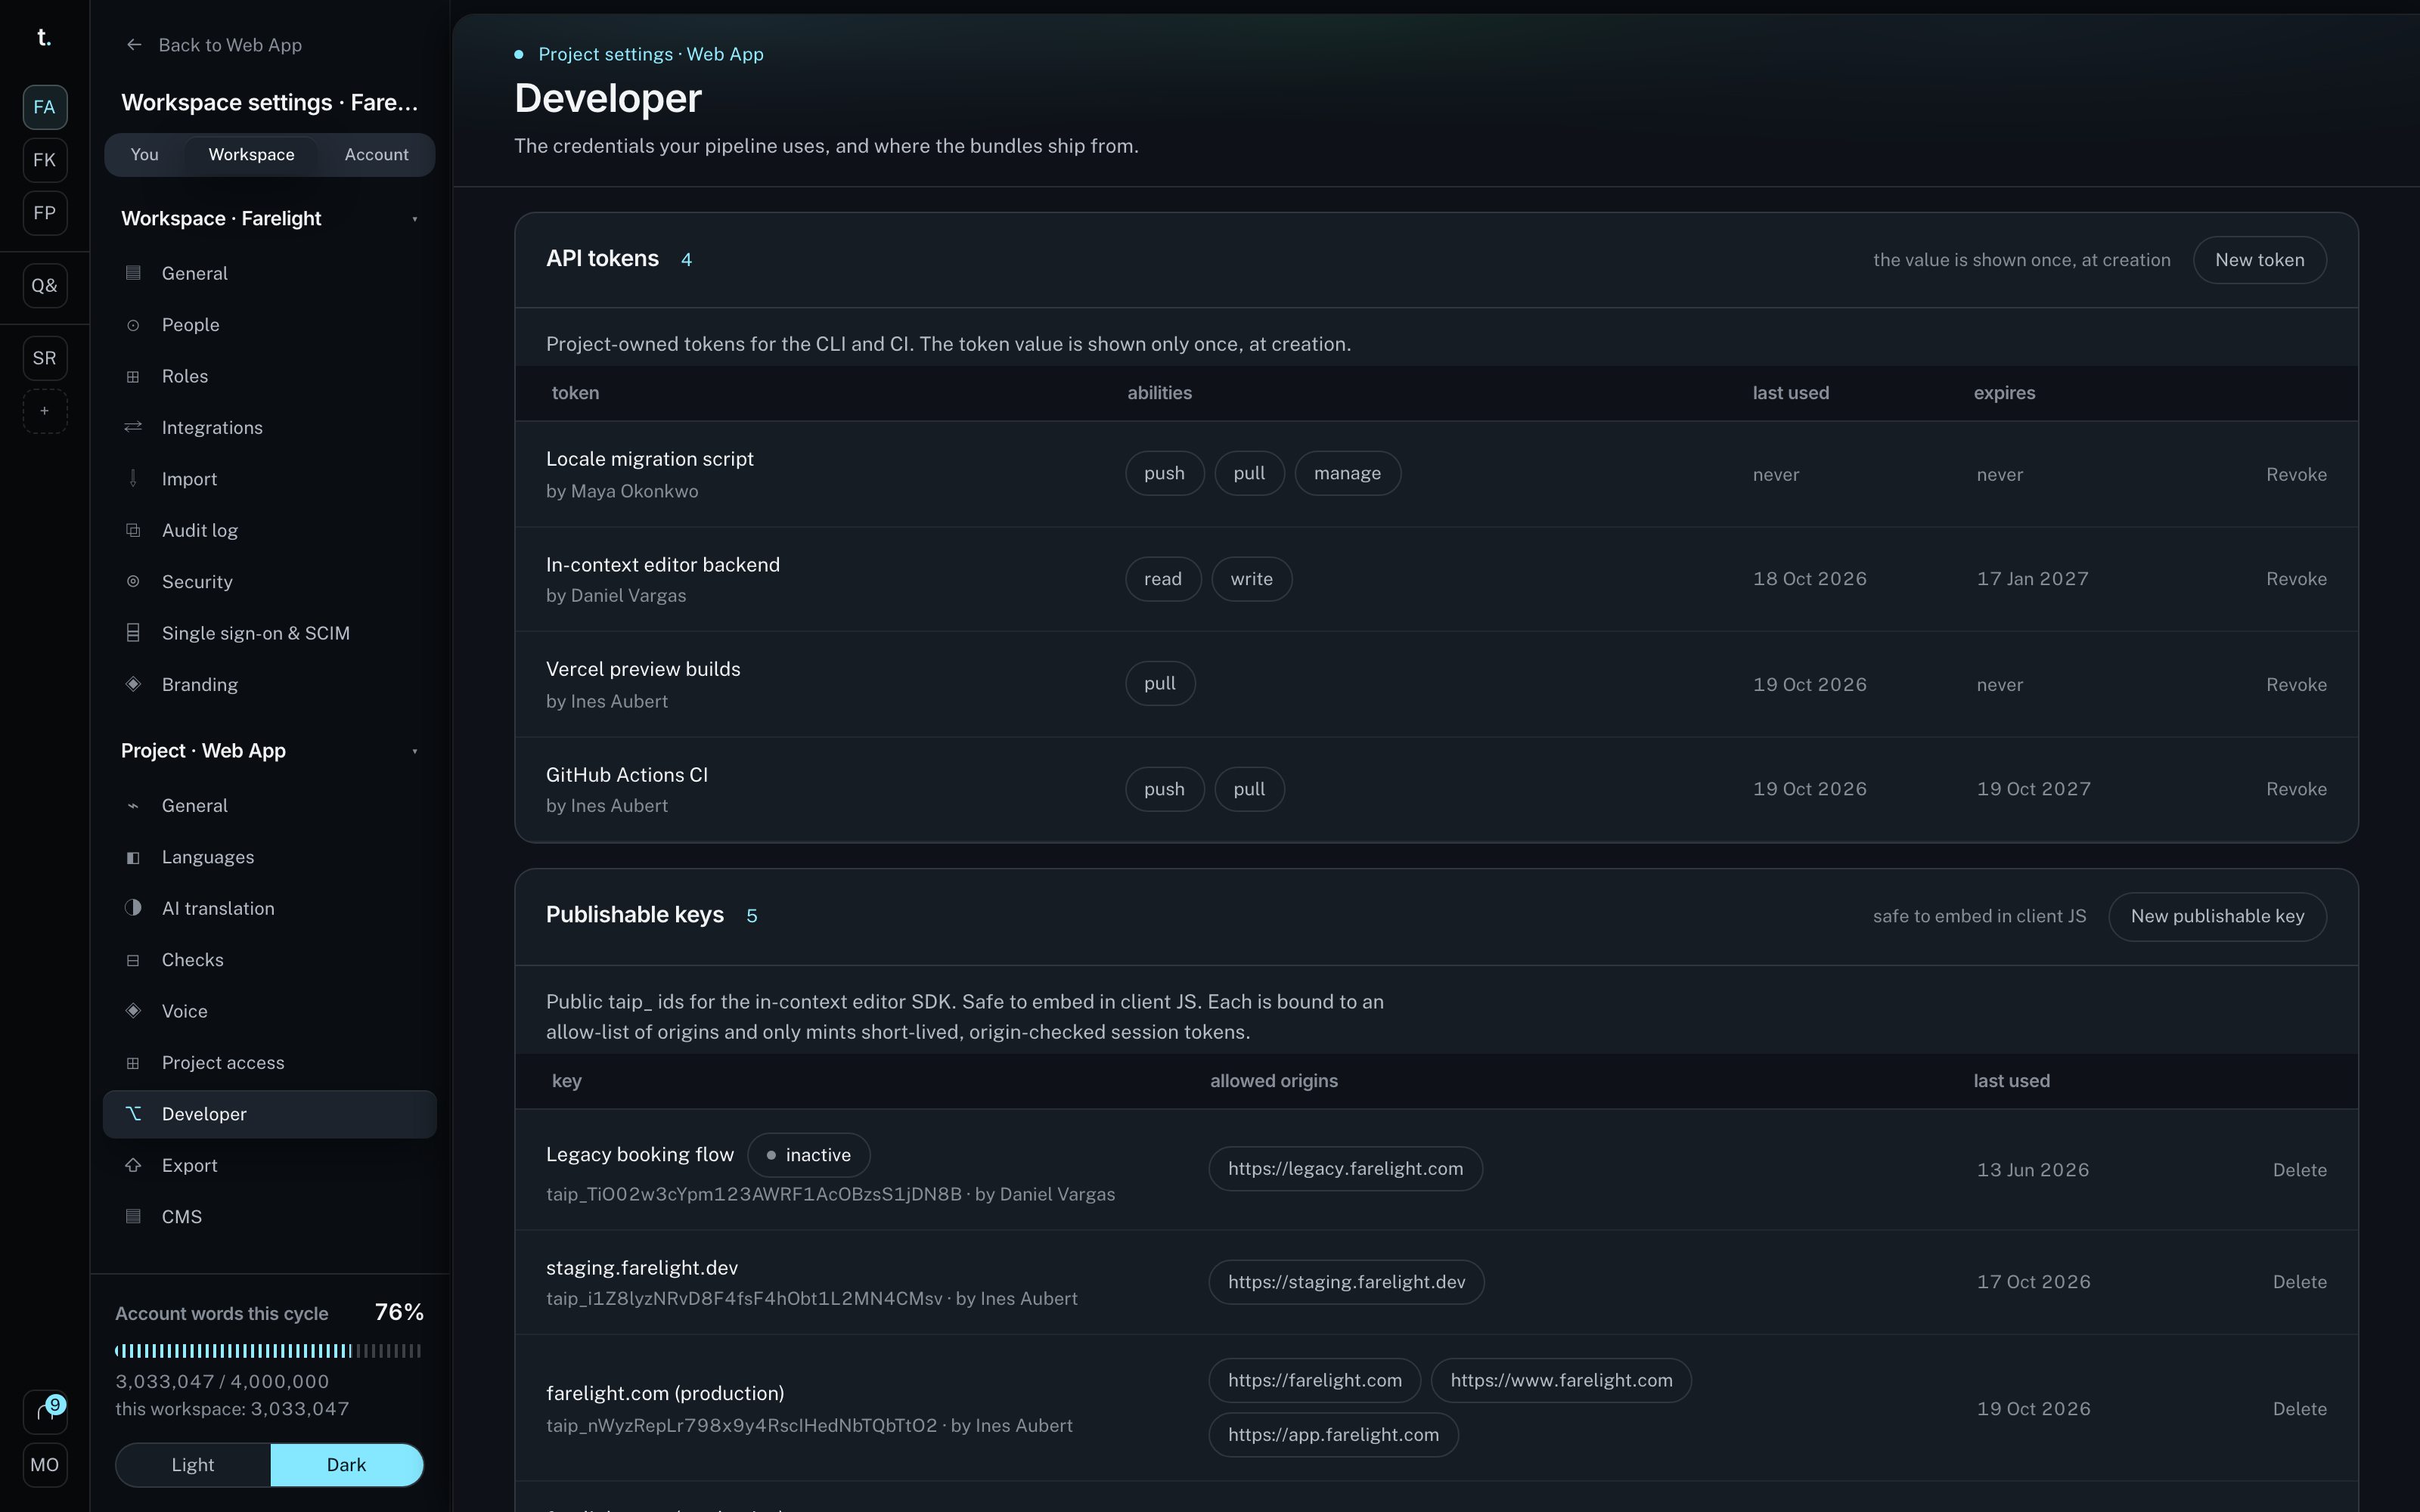Click the app logo 't.'

point(44,38)
